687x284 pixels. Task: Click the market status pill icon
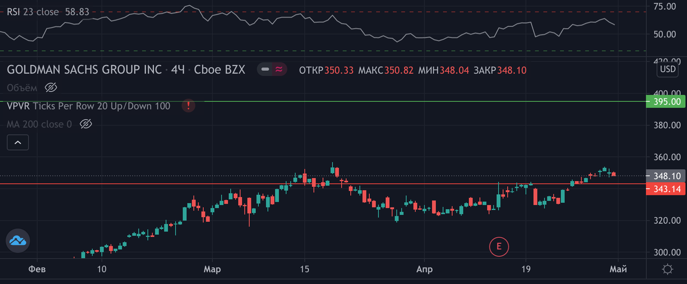point(271,70)
